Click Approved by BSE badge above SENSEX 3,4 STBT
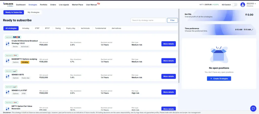The image size is (259, 114). [x=11, y=87]
